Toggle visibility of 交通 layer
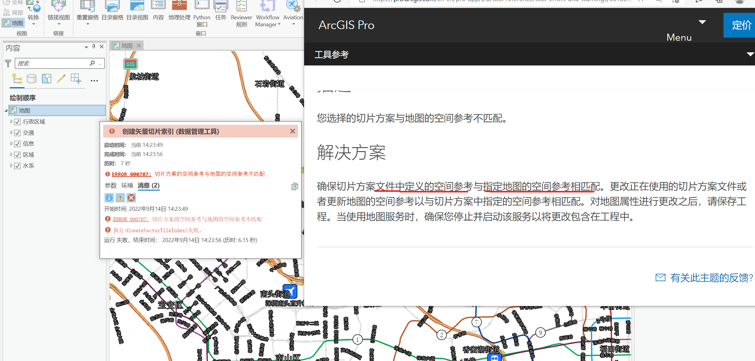 17,133
